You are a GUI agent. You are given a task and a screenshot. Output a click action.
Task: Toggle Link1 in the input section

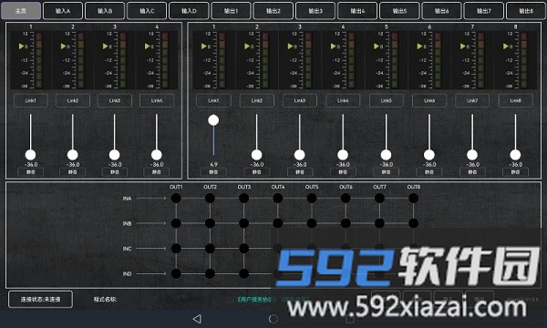[x=31, y=100]
